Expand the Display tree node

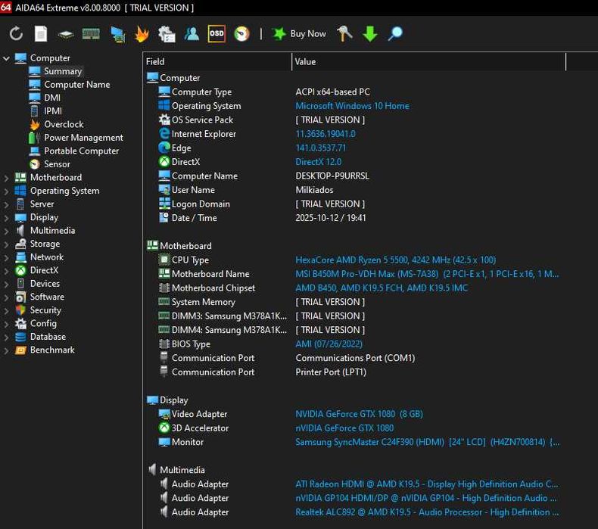click(x=6, y=218)
